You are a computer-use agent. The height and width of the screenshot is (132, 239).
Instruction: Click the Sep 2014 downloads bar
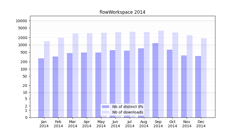pos(161,74)
